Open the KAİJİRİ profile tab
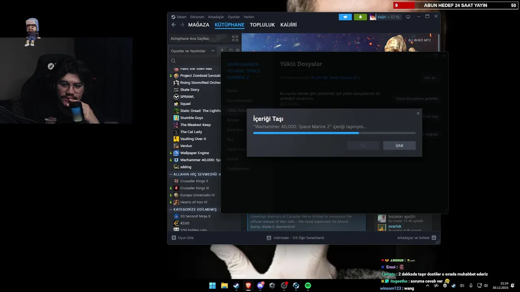 click(288, 25)
